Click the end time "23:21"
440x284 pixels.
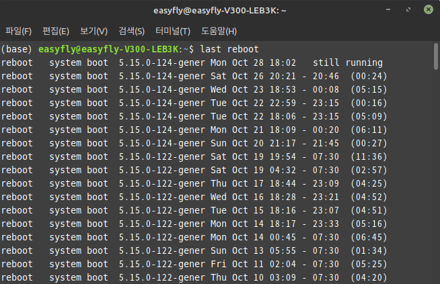click(x=326, y=197)
